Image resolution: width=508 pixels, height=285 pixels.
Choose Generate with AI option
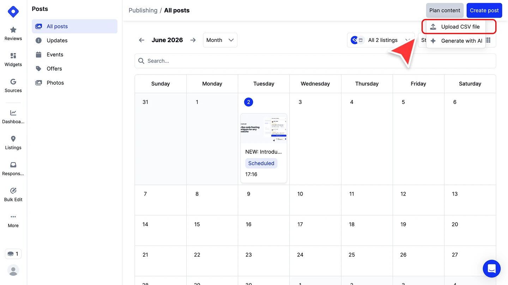(x=456, y=41)
